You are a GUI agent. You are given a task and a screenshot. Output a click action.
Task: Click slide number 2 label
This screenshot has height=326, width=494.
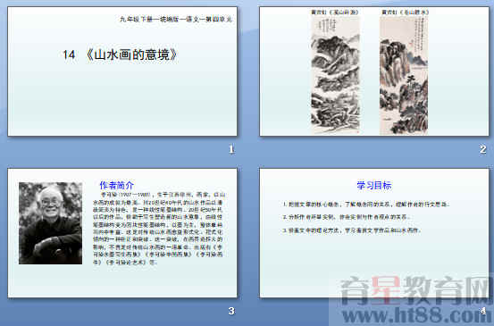pyautogui.click(x=482, y=149)
